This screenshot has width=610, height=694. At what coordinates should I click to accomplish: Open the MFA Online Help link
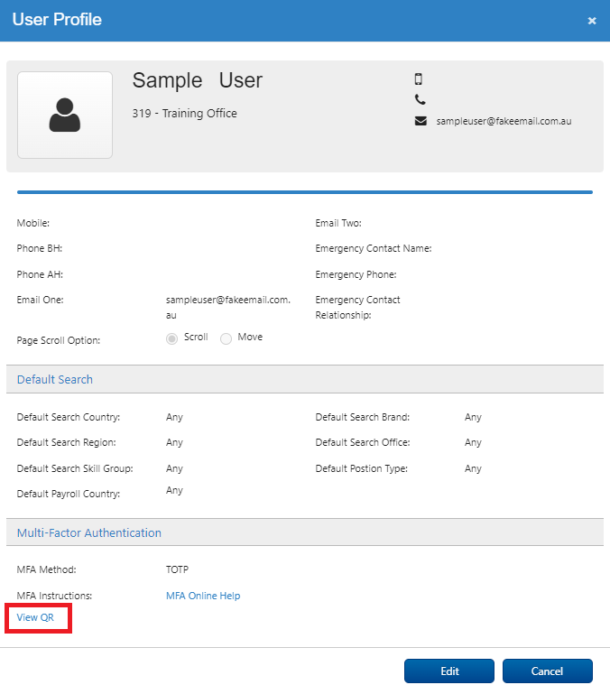(x=203, y=596)
